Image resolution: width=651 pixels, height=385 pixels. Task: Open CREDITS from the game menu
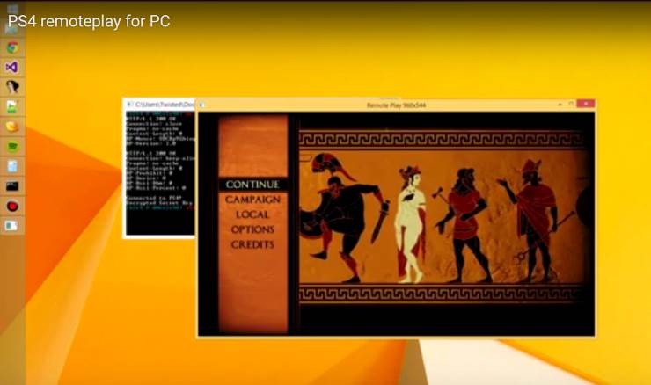(x=252, y=244)
